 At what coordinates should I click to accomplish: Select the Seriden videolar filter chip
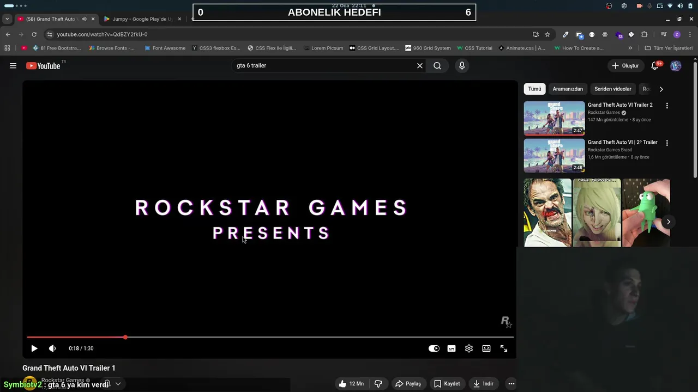[613, 89]
